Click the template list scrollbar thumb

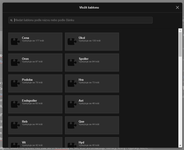(x=180, y=44)
